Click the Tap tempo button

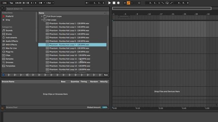pyautogui.click(x=11, y=3)
